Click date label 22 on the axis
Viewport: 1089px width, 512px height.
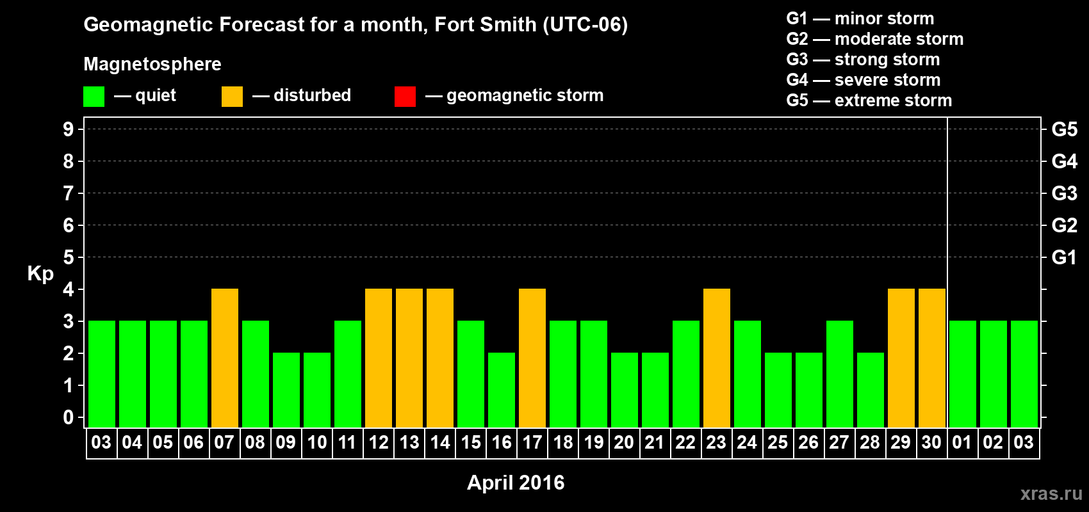pos(685,443)
